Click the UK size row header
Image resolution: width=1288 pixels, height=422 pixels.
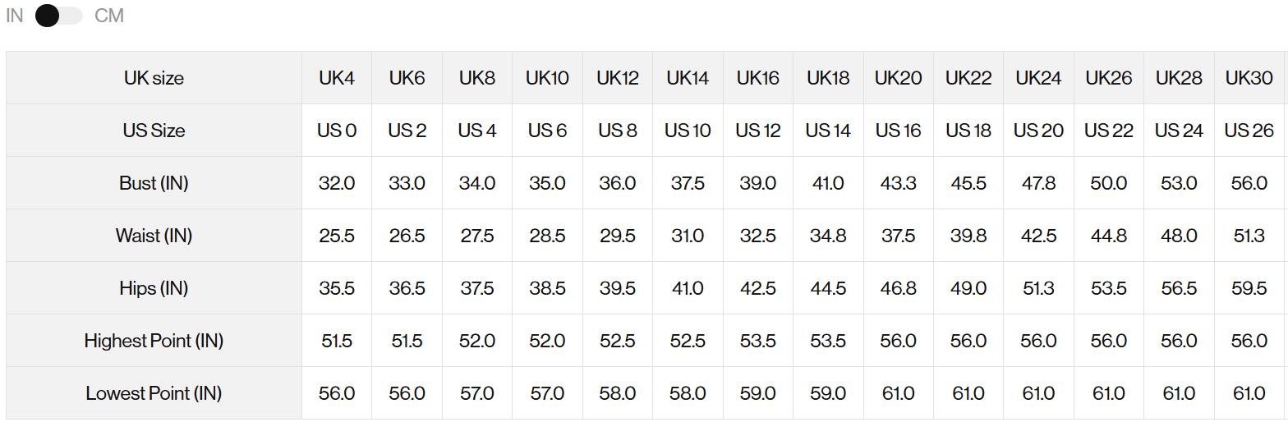(x=154, y=78)
